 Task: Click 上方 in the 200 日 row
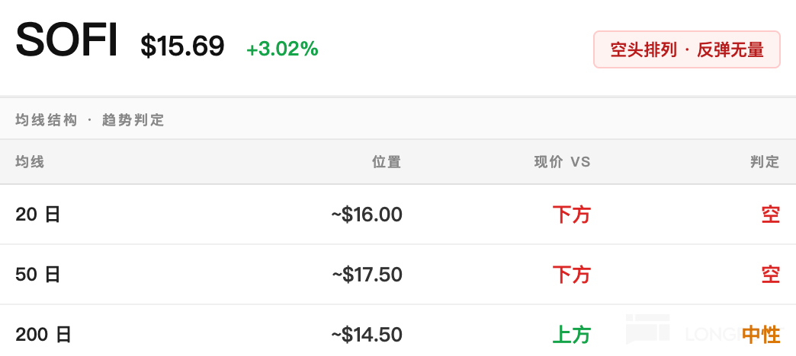tap(572, 335)
